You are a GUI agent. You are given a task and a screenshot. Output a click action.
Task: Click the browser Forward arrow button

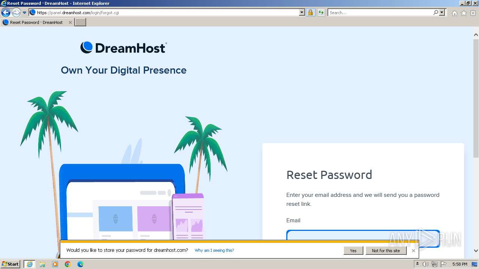[16, 13]
